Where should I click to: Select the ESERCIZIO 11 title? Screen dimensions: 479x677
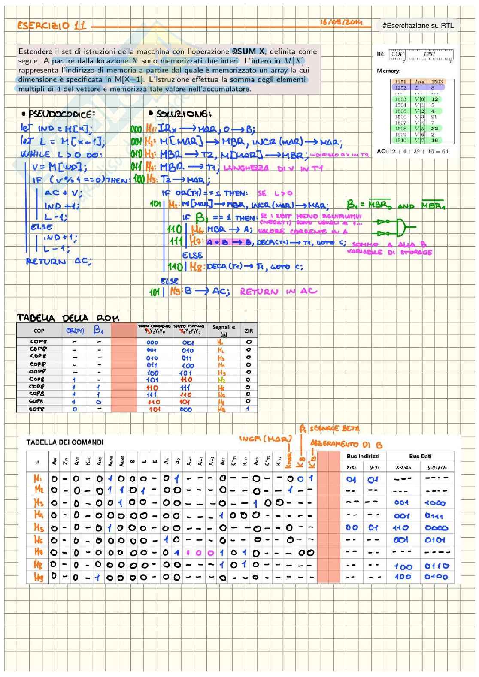pyautogui.click(x=52, y=26)
